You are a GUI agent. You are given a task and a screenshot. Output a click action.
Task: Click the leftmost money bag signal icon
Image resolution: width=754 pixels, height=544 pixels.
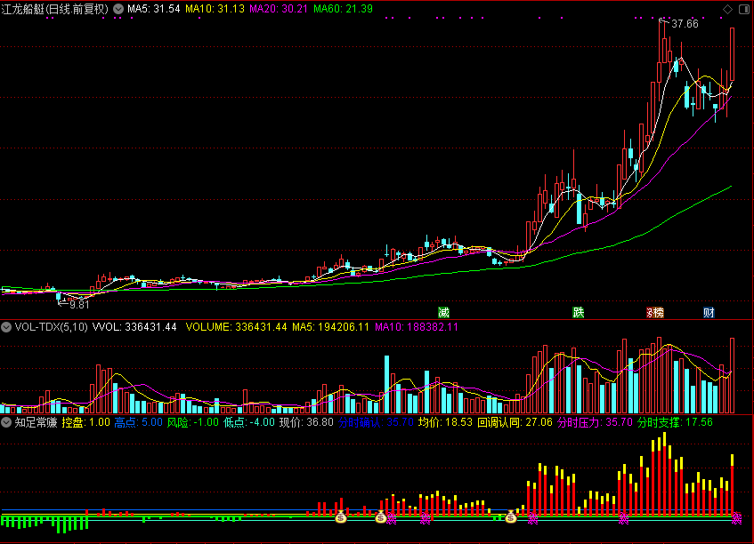pyautogui.click(x=341, y=517)
